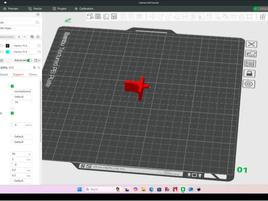Viewport: 268px width, 201px height.
Task: Uncheck the Enable support green checkbox
Action: (x=12, y=86)
